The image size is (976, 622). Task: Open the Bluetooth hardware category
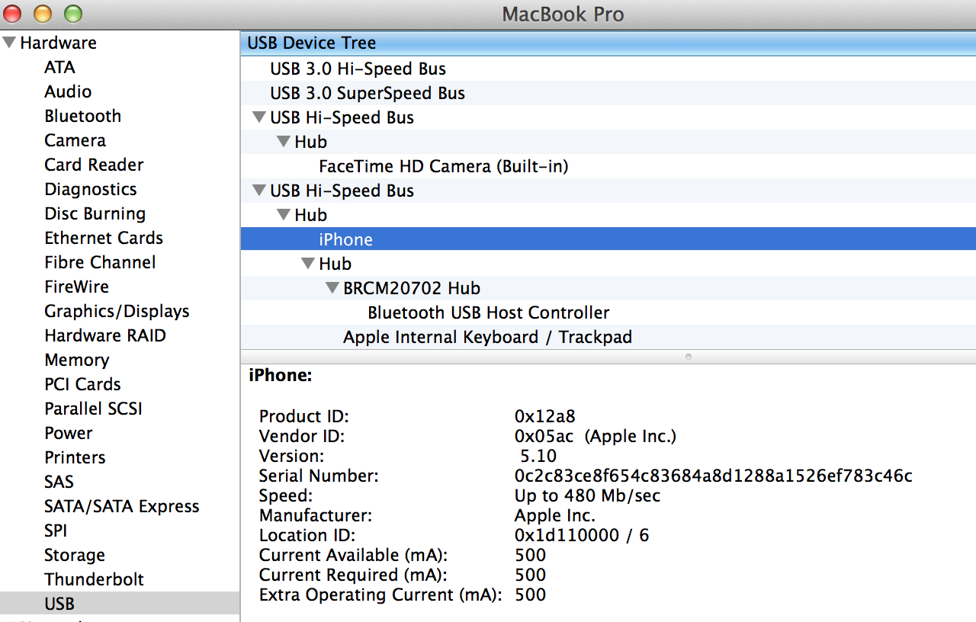82,116
